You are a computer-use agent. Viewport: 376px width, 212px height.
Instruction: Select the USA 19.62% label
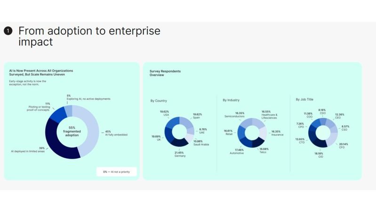(x=164, y=114)
